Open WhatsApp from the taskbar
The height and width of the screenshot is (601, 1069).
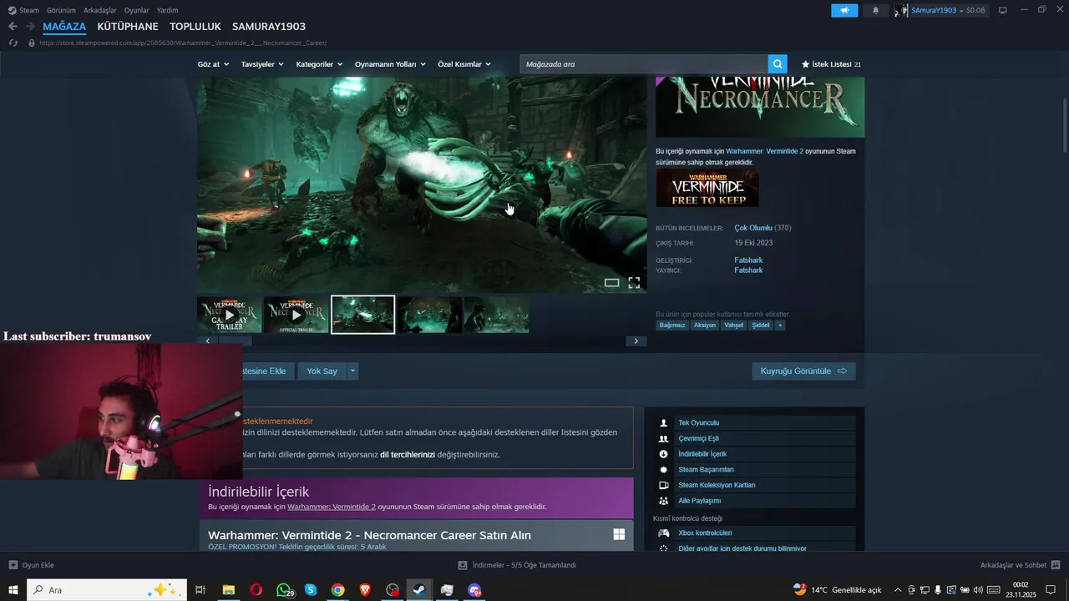tap(284, 590)
